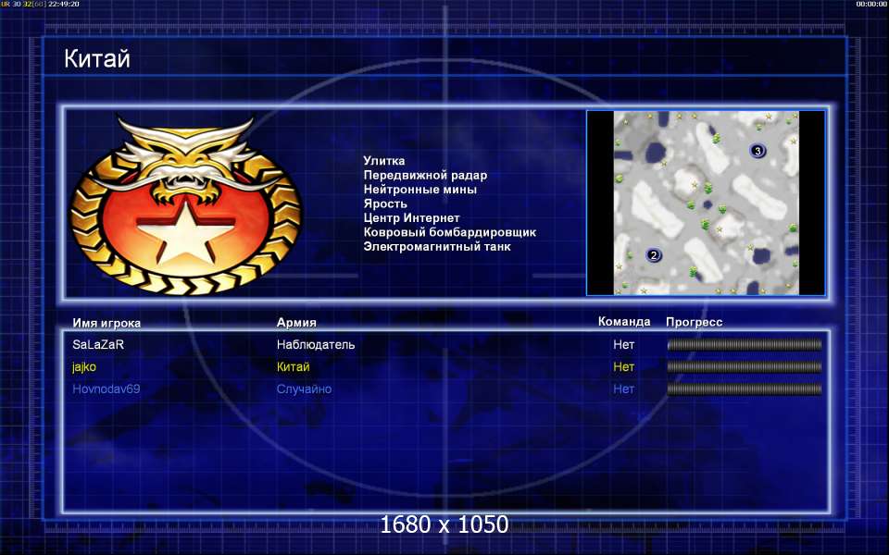Select player name Hovnodav69
The height and width of the screenshot is (555, 889).
click(x=106, y=389)
